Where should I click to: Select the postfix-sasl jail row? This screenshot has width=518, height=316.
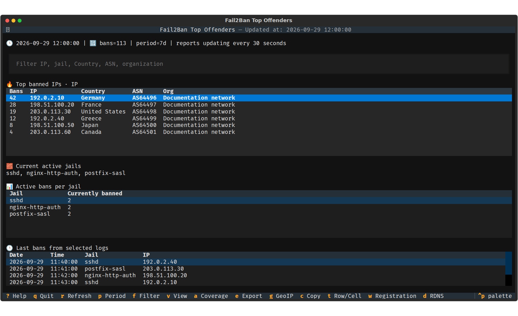(x=259, y=214)
